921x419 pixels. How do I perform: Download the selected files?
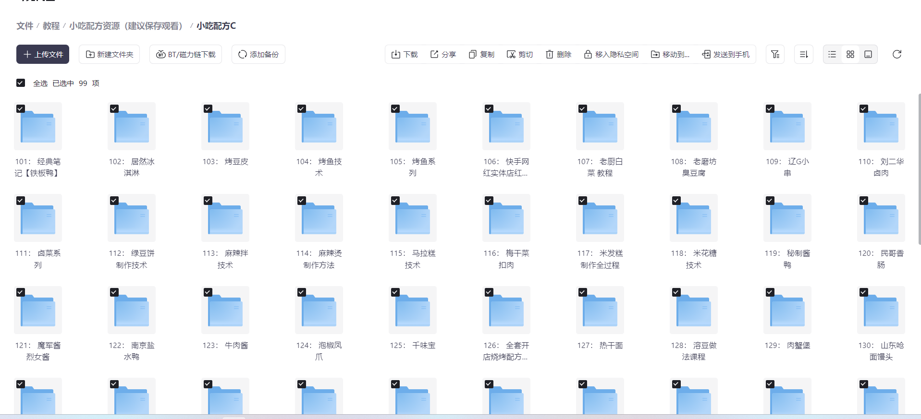click(405, 54)
